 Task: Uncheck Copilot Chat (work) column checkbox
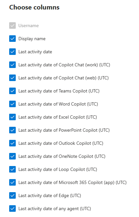click(x=12, y=65)
